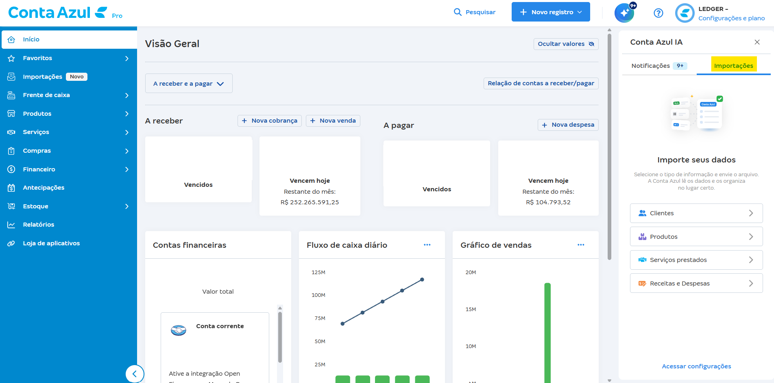This screenshot has height=383, width=774.
Task: Click the Relatórios chart icon
Action: 11,225
